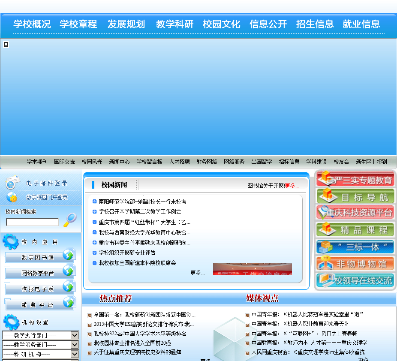The image size is (397, 361).
Task: Click the broken image placeholder icon in banner
Action: [x=6, y=45]
